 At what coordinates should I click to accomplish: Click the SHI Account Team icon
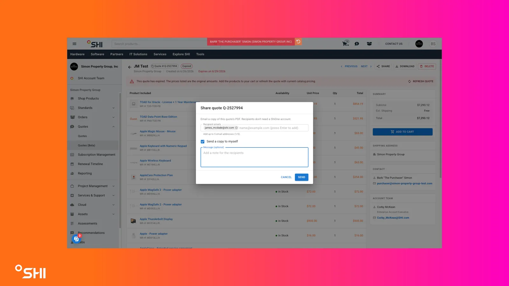pos(72,78)
